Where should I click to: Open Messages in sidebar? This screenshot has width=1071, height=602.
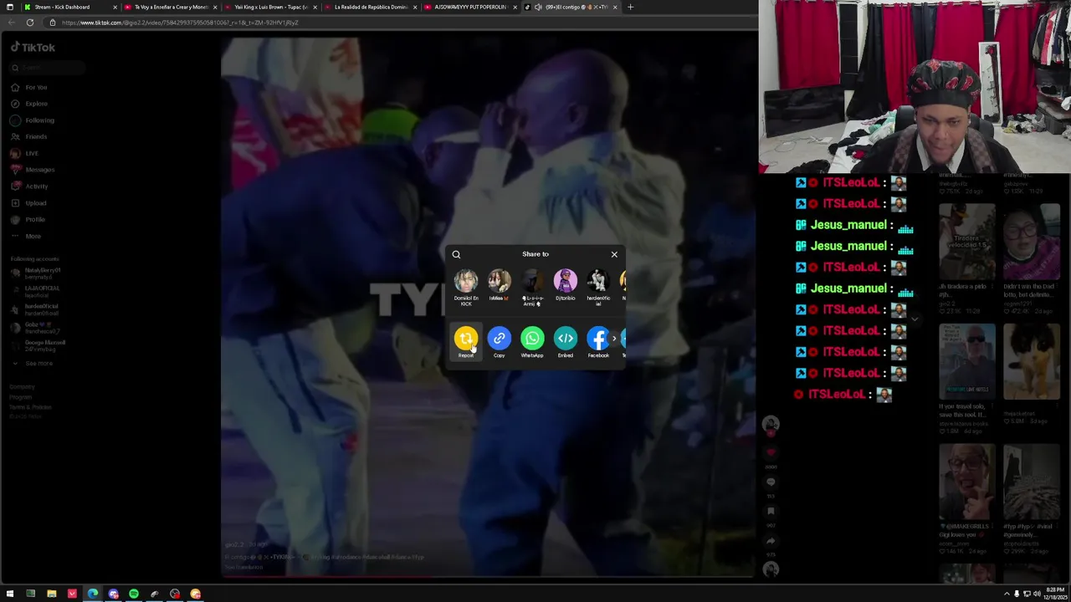click(x=33, y=170)
